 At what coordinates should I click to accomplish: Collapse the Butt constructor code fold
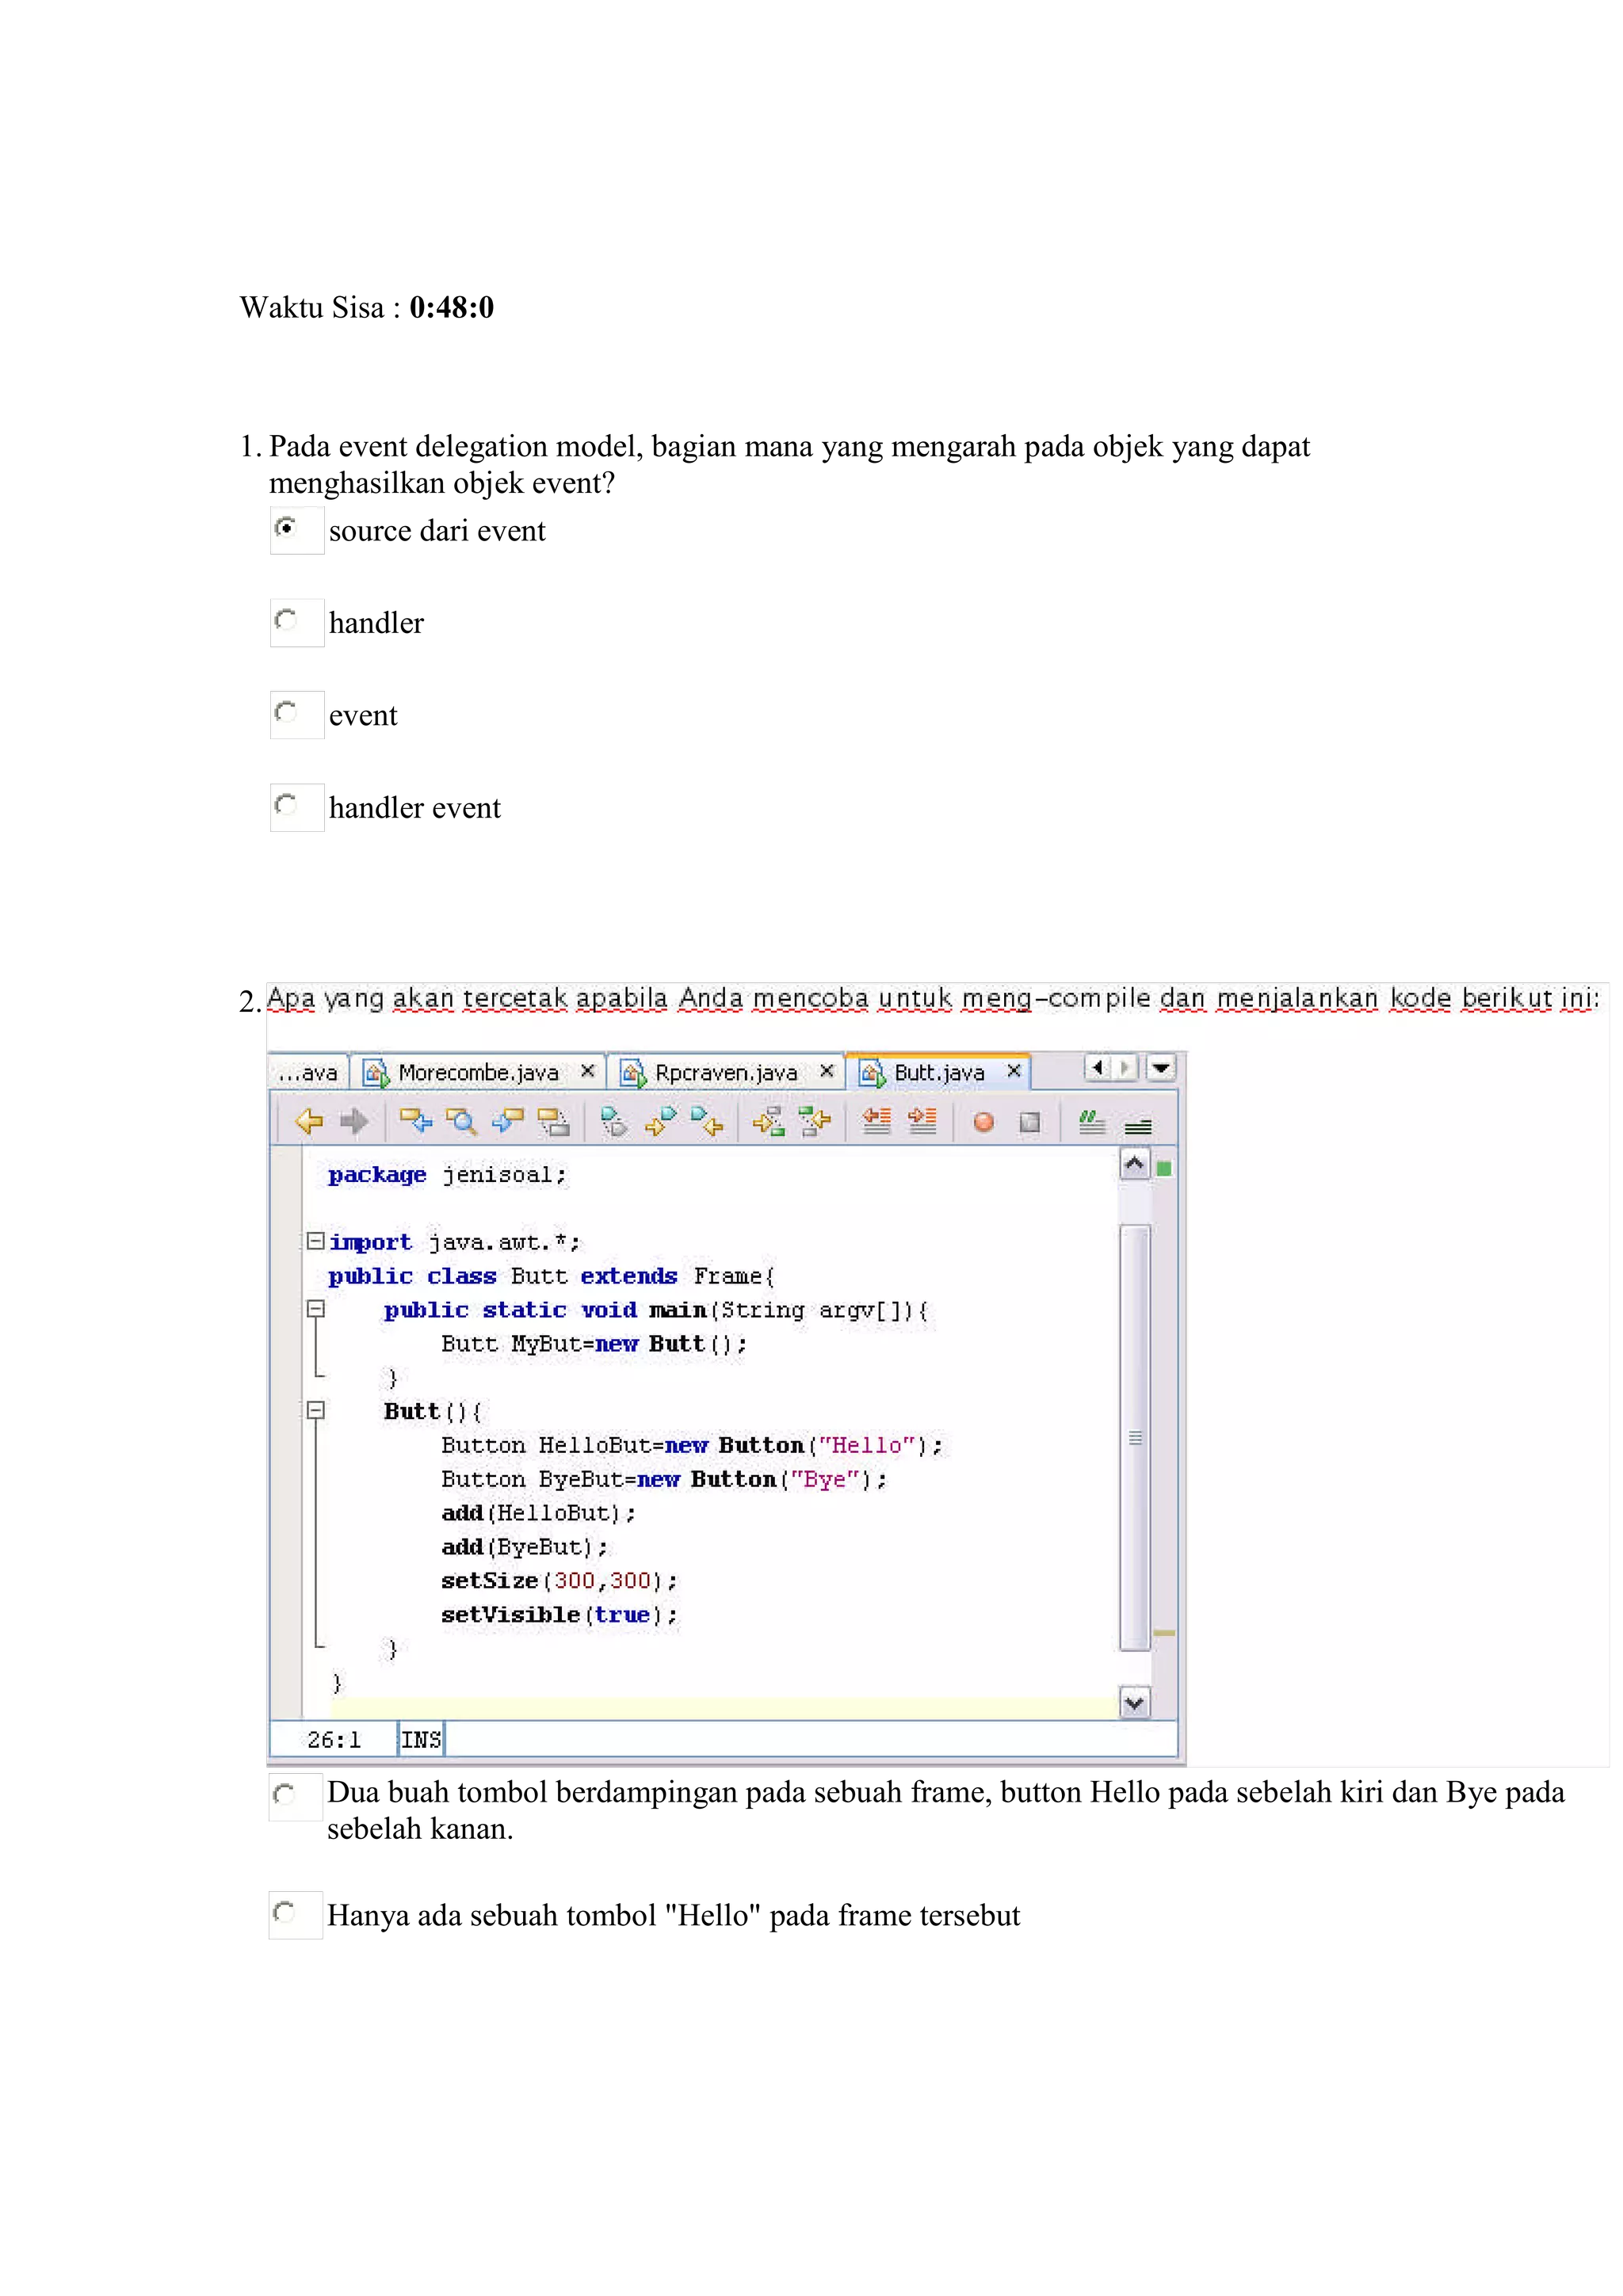[x=315, y=1411]
